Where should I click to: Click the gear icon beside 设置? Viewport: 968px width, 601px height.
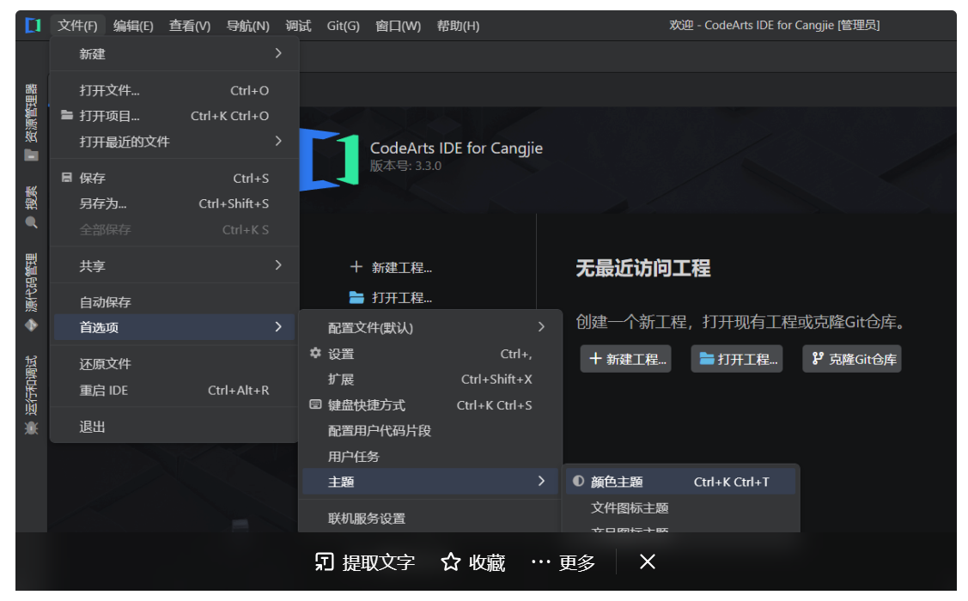(315, 353)
